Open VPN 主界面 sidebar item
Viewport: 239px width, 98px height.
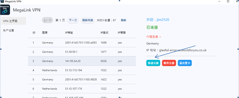(x=13, y=21)
